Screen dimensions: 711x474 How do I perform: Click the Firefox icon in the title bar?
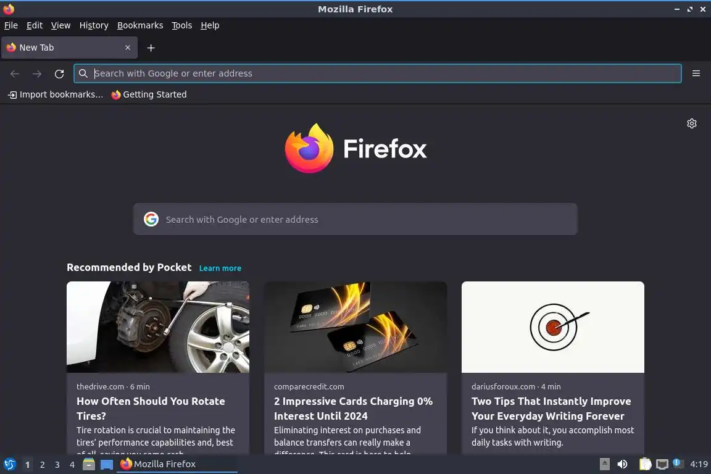(9, 9)
